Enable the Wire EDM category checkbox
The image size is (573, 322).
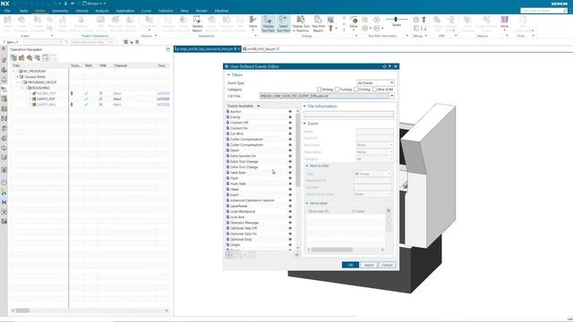(x=374, y=89)
